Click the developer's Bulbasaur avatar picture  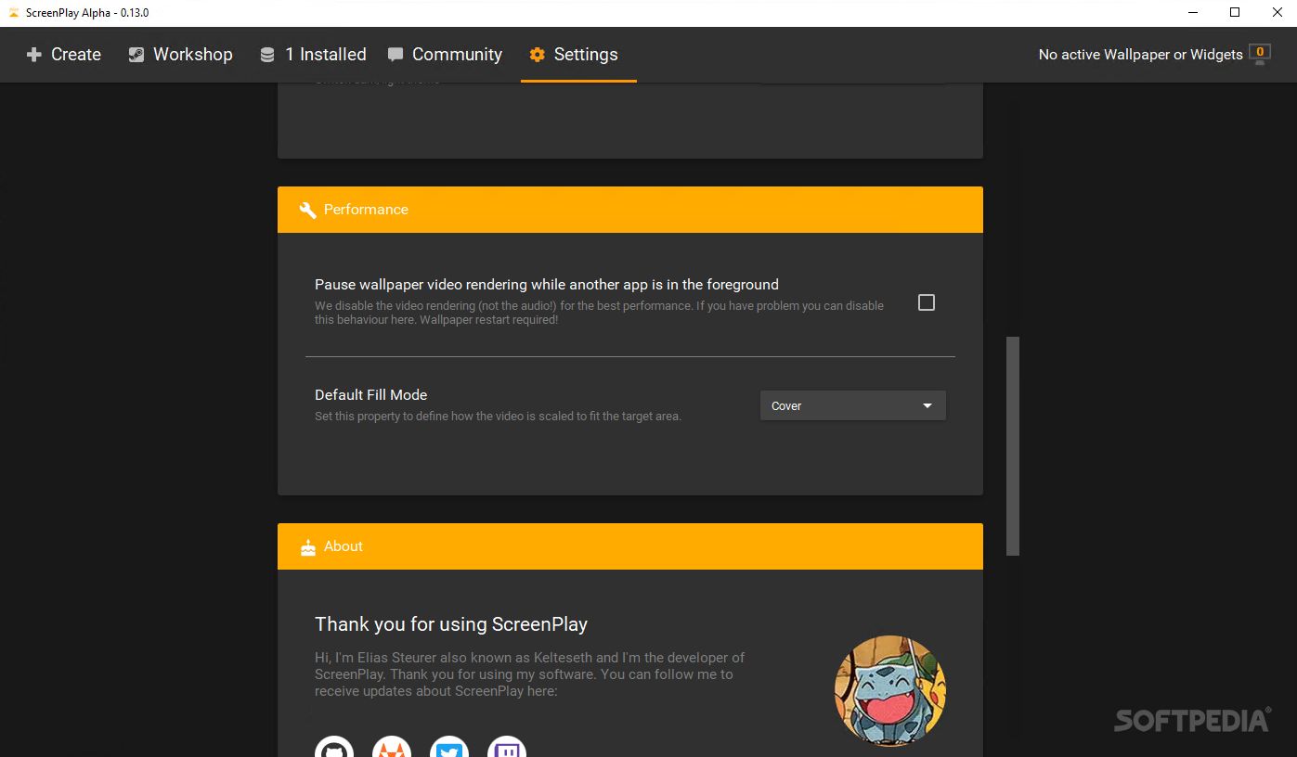[890, 691]
